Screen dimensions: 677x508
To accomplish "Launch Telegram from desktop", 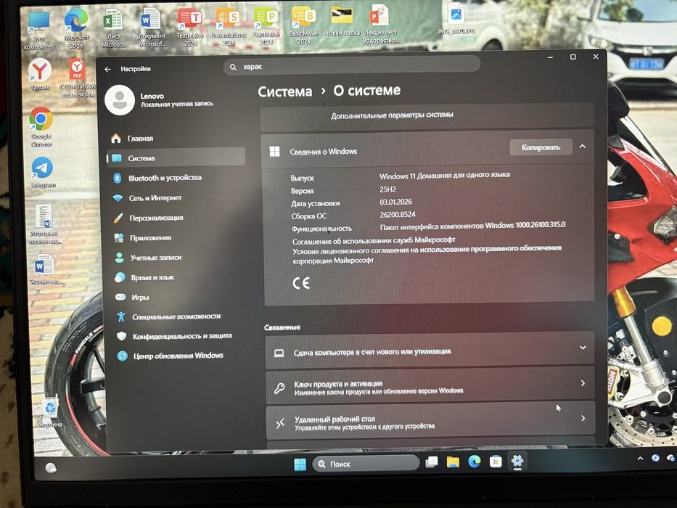I will (x=42, y=173).
